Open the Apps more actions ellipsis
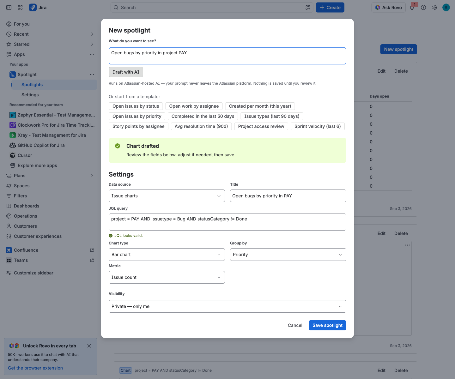This screenshot has width=455, height=379. tap(92, 54)
